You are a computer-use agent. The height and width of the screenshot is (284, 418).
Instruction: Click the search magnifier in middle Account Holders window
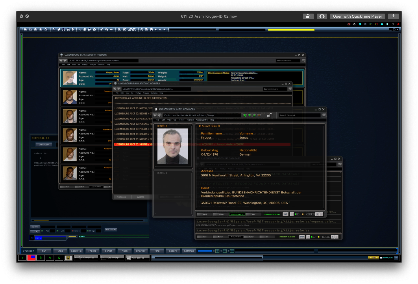(x=290, y=89)
